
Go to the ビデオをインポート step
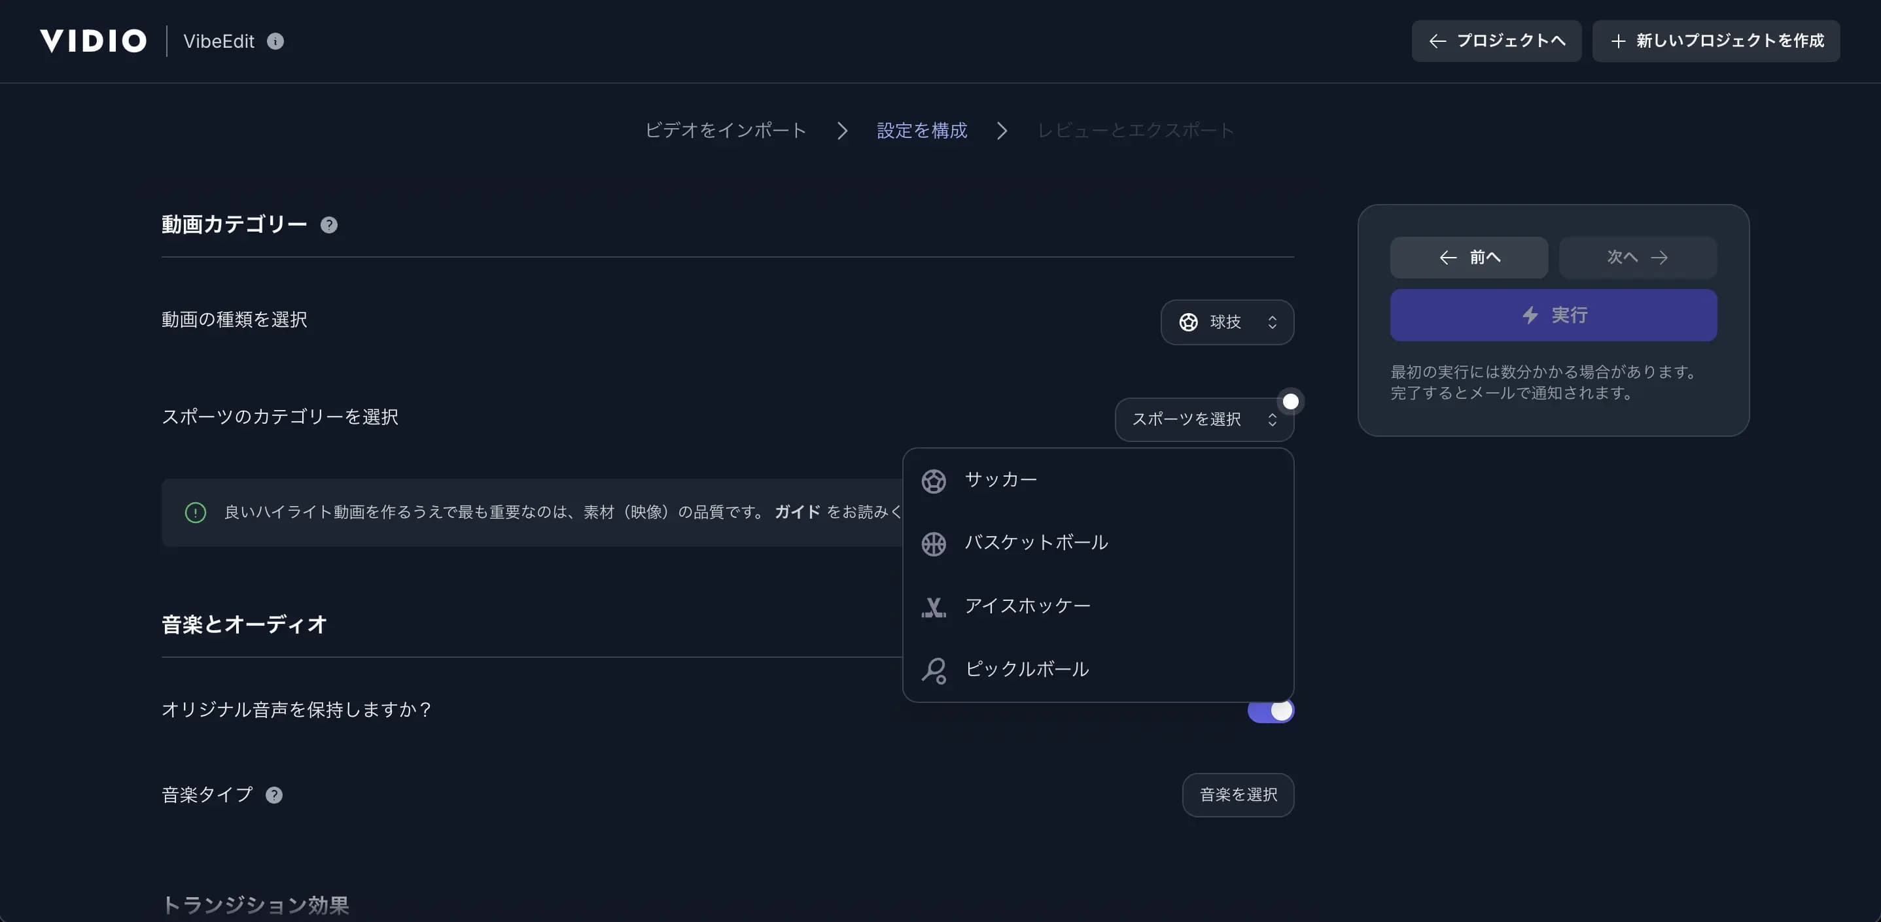(725, 131)
